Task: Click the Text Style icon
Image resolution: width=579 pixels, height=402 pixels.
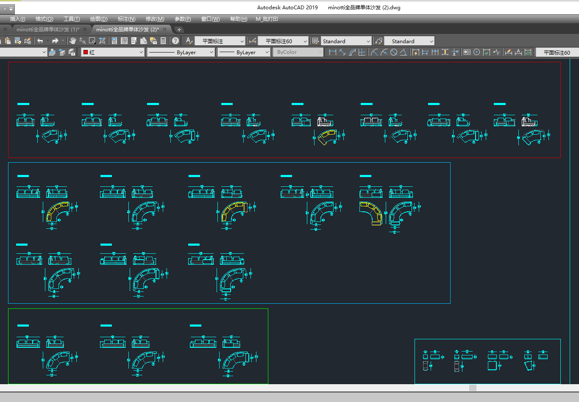Action: (189, 41)
